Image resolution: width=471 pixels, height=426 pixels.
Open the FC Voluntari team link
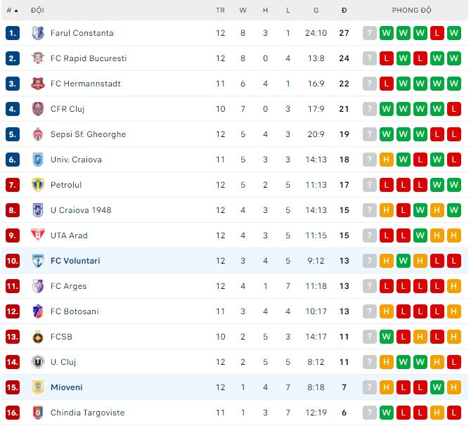(x=75, y=261)
